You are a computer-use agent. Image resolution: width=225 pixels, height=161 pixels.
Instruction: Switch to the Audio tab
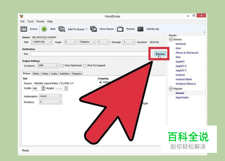[x=54, y=74]
